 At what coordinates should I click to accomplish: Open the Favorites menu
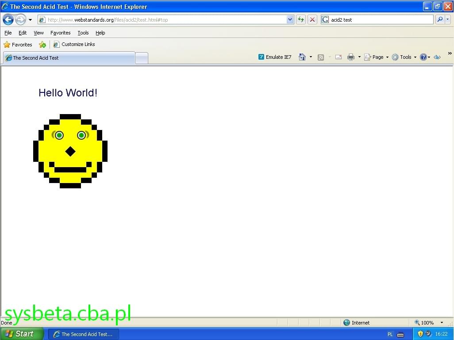60,33
